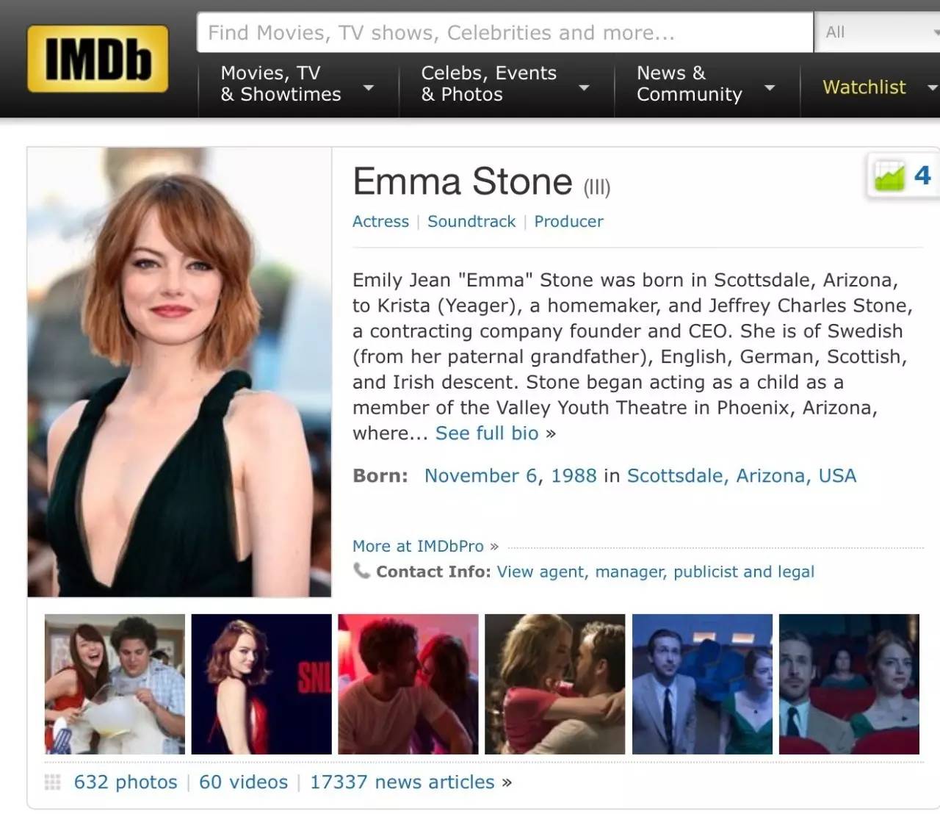Click the 60 videos link

[242, 782]
